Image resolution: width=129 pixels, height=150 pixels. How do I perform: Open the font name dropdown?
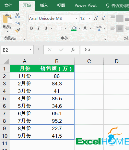(x=76, y=18)
